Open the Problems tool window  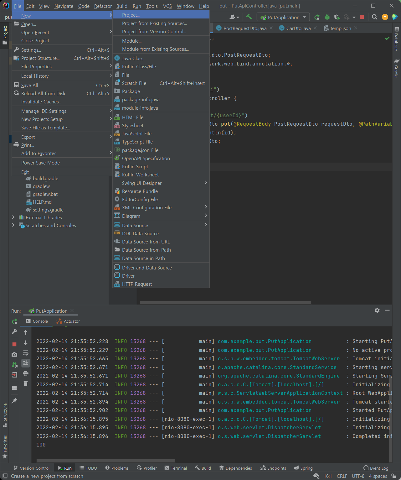(x=117, y=468)
